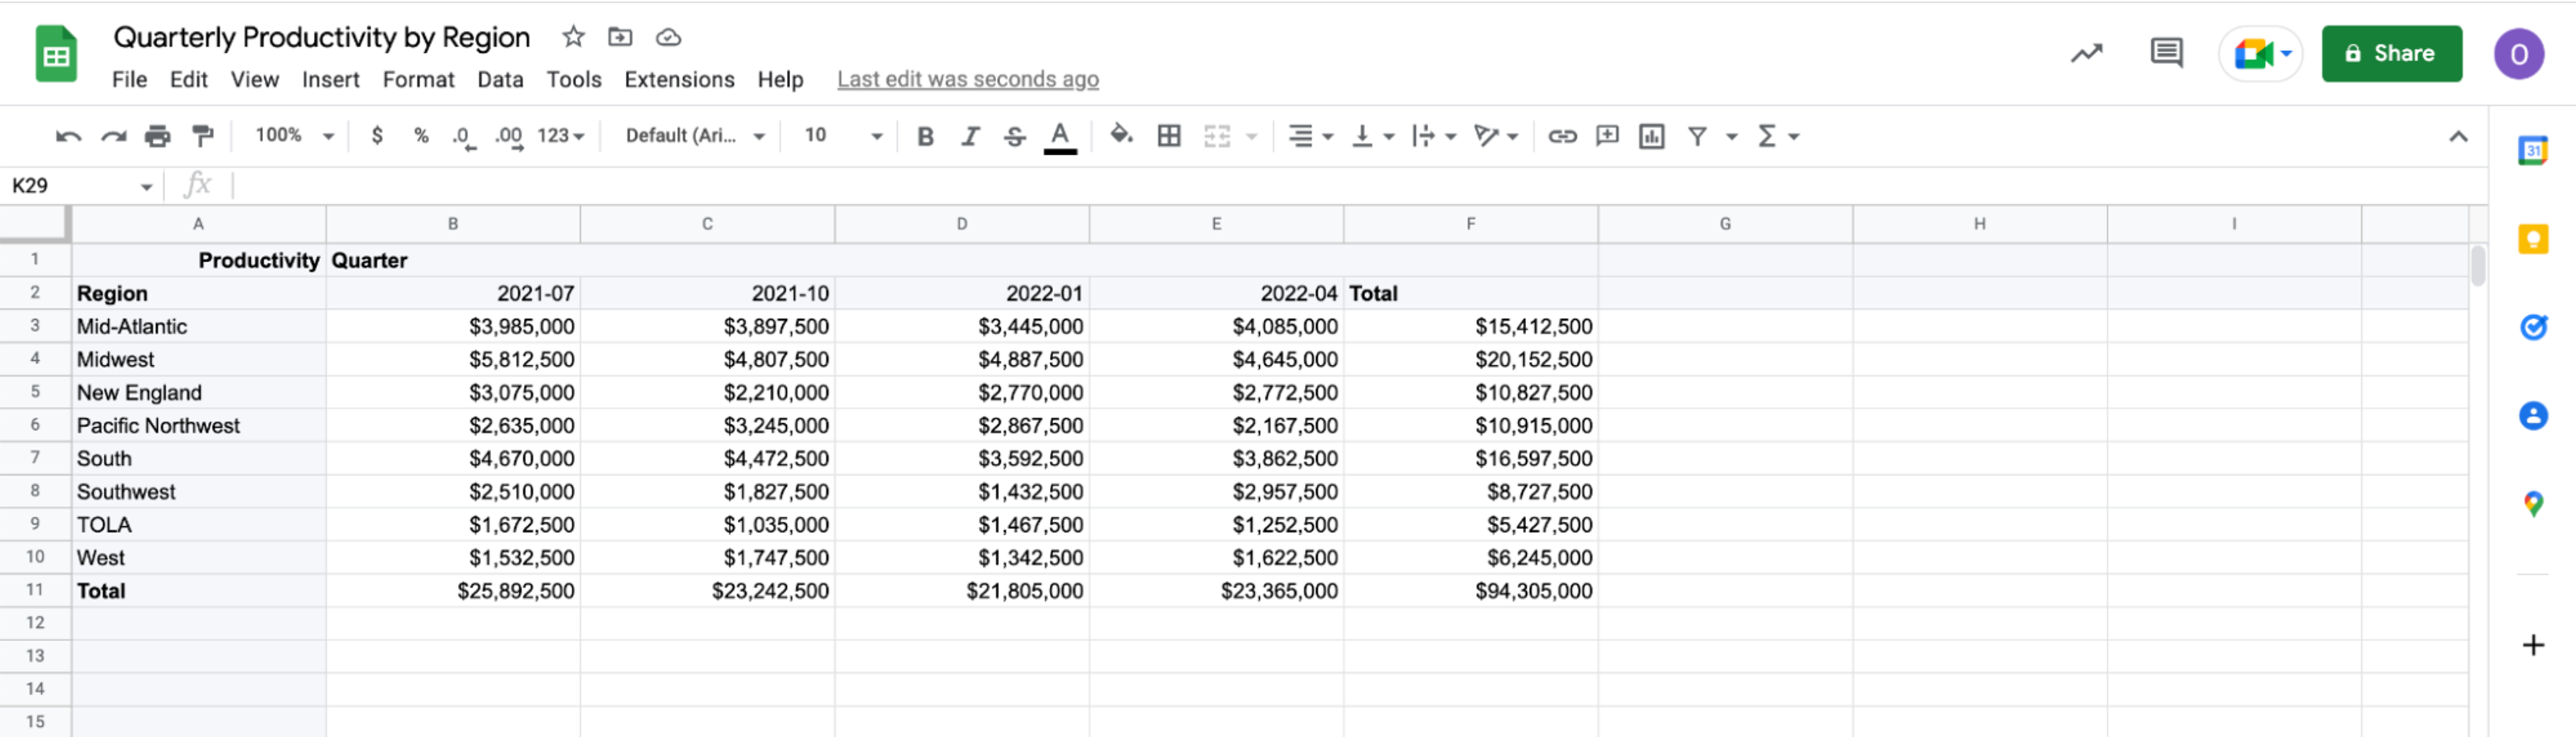
Task: Open the File menu
Action: [x=129, y=79]
